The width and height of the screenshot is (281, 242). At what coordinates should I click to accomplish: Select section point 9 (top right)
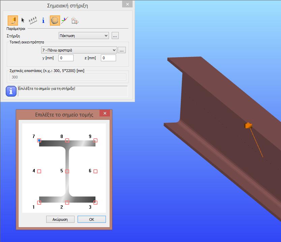[x=95, y=140]
